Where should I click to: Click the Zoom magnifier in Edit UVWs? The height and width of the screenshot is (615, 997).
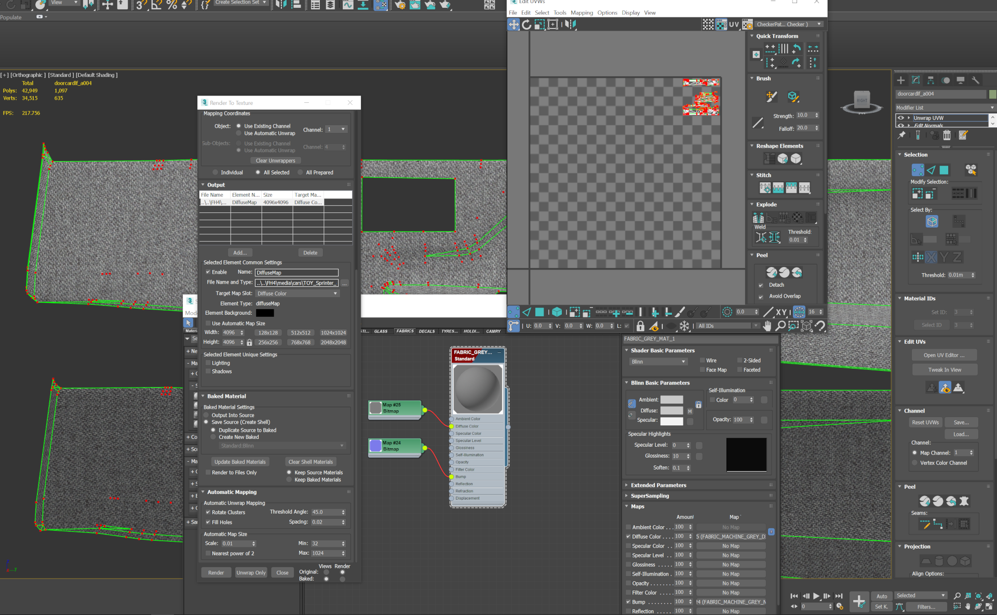tap(780, 326)
